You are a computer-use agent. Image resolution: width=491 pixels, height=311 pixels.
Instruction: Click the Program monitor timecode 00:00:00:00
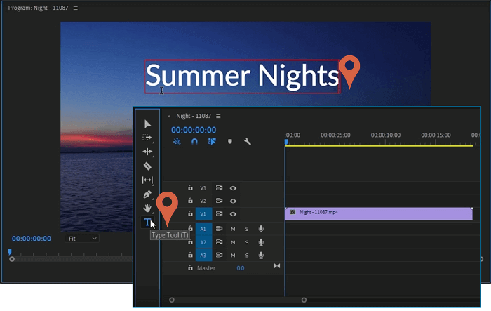[32, 239]
